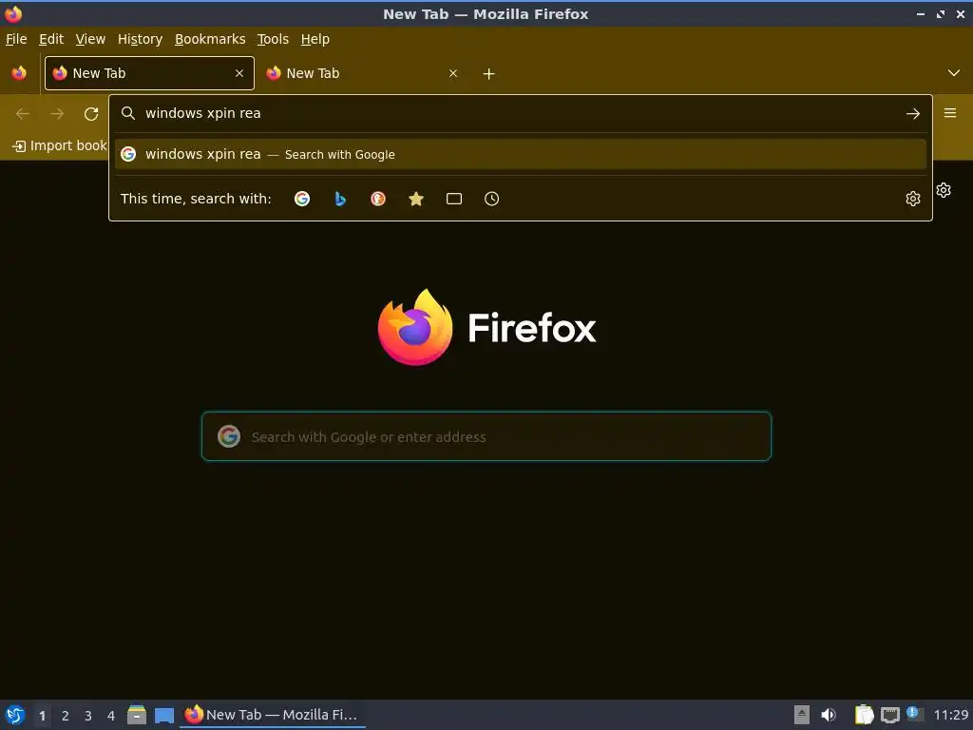
Task: Close the first New Tab
Action: (x=239, y=73)
